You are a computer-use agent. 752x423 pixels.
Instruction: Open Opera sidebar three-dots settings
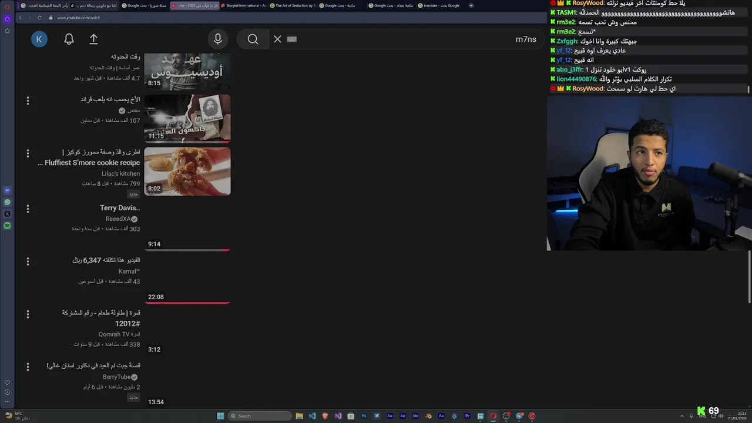click(7, 401)
